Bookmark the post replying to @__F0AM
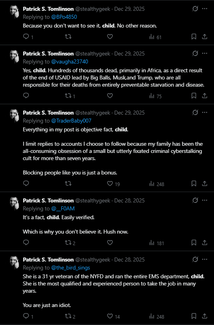214x325 pixels. pyautogui.click(x=194, y=242)
